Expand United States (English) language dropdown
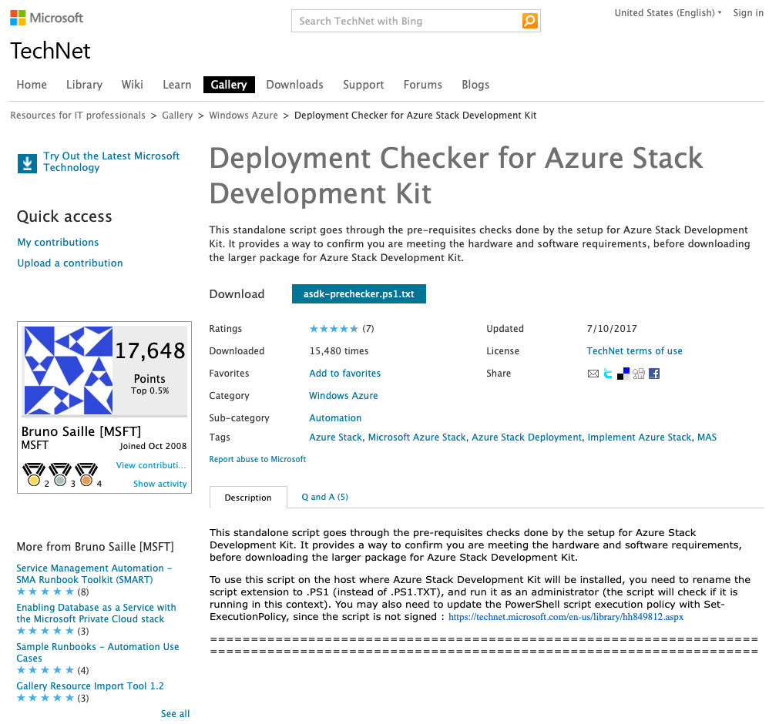769x724 pixels. [668, 13]
